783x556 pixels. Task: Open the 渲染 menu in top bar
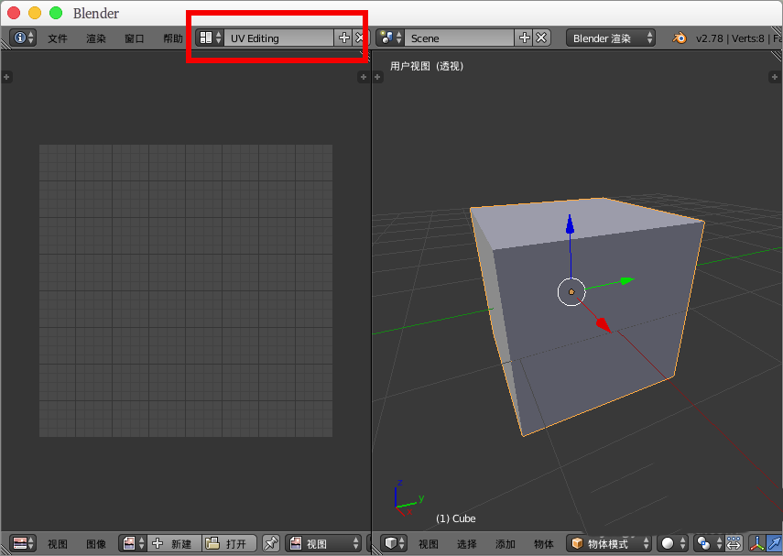(96, 38)
